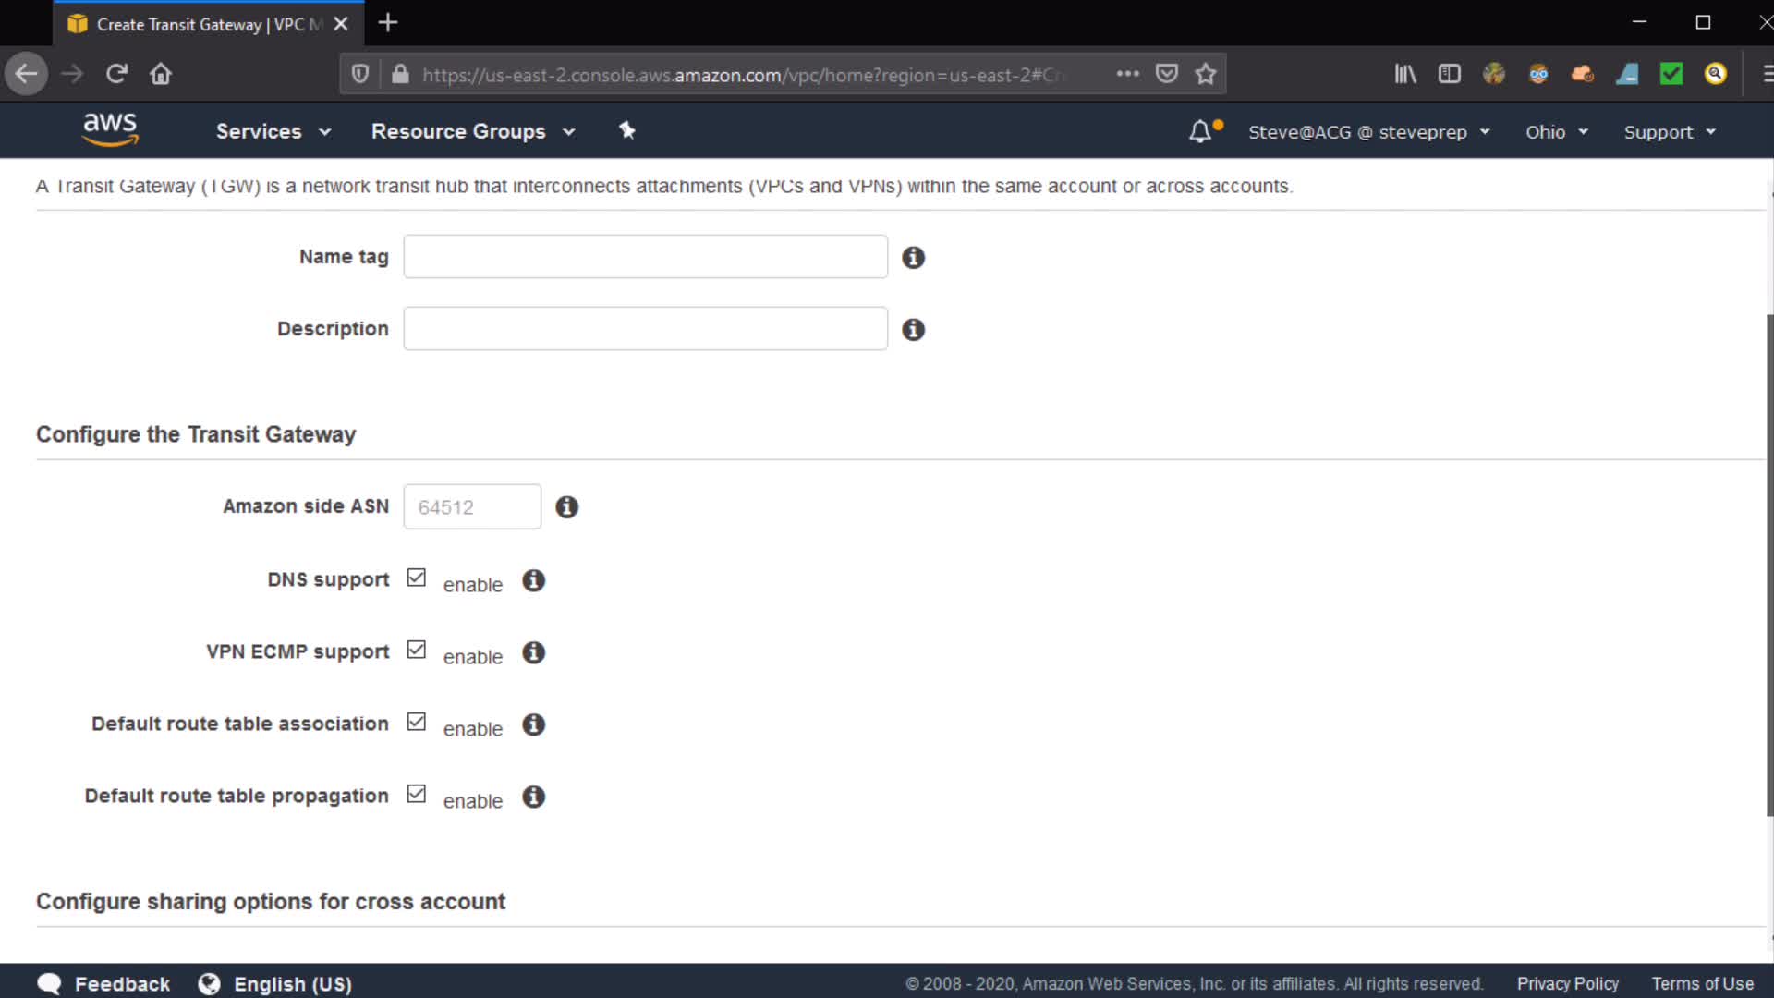Click info icon for DNS support

coord(533,580)
